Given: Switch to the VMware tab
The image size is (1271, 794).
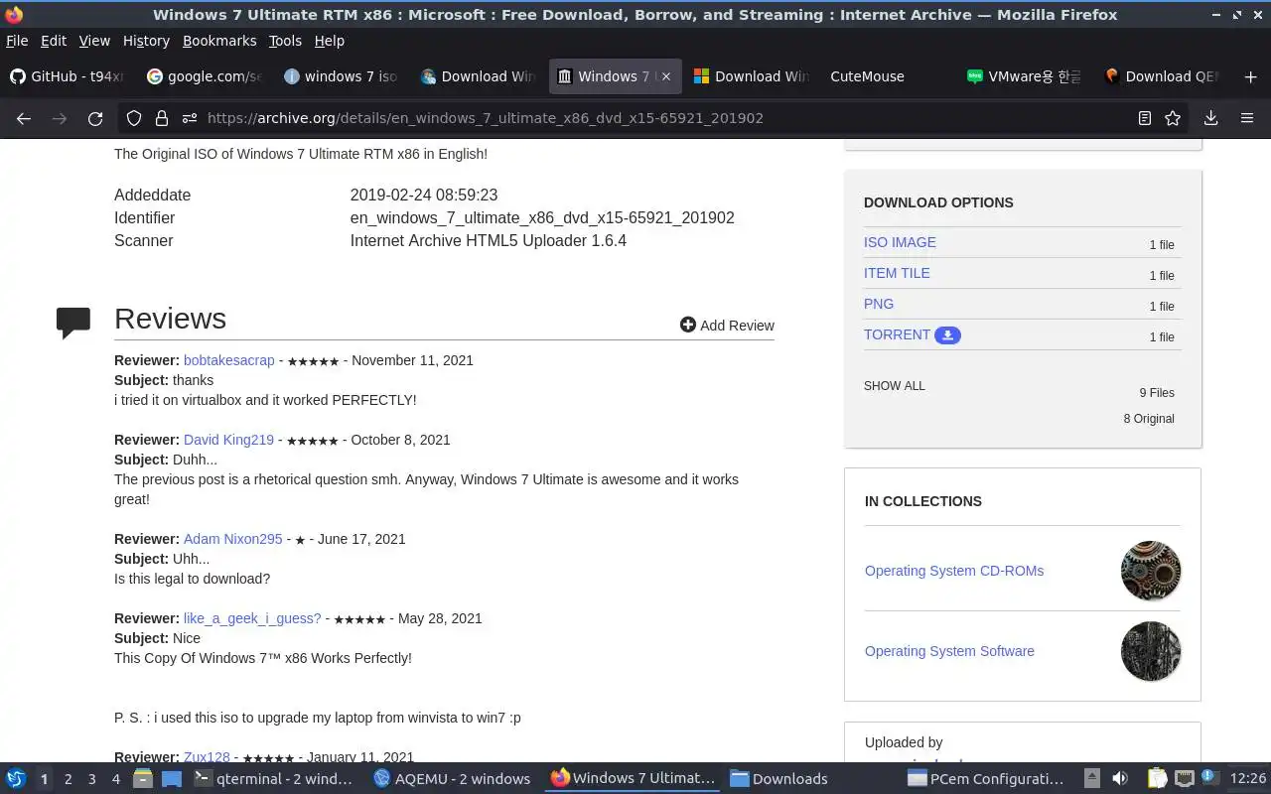Looking at the screenshot, I should tap(1025, 76).
